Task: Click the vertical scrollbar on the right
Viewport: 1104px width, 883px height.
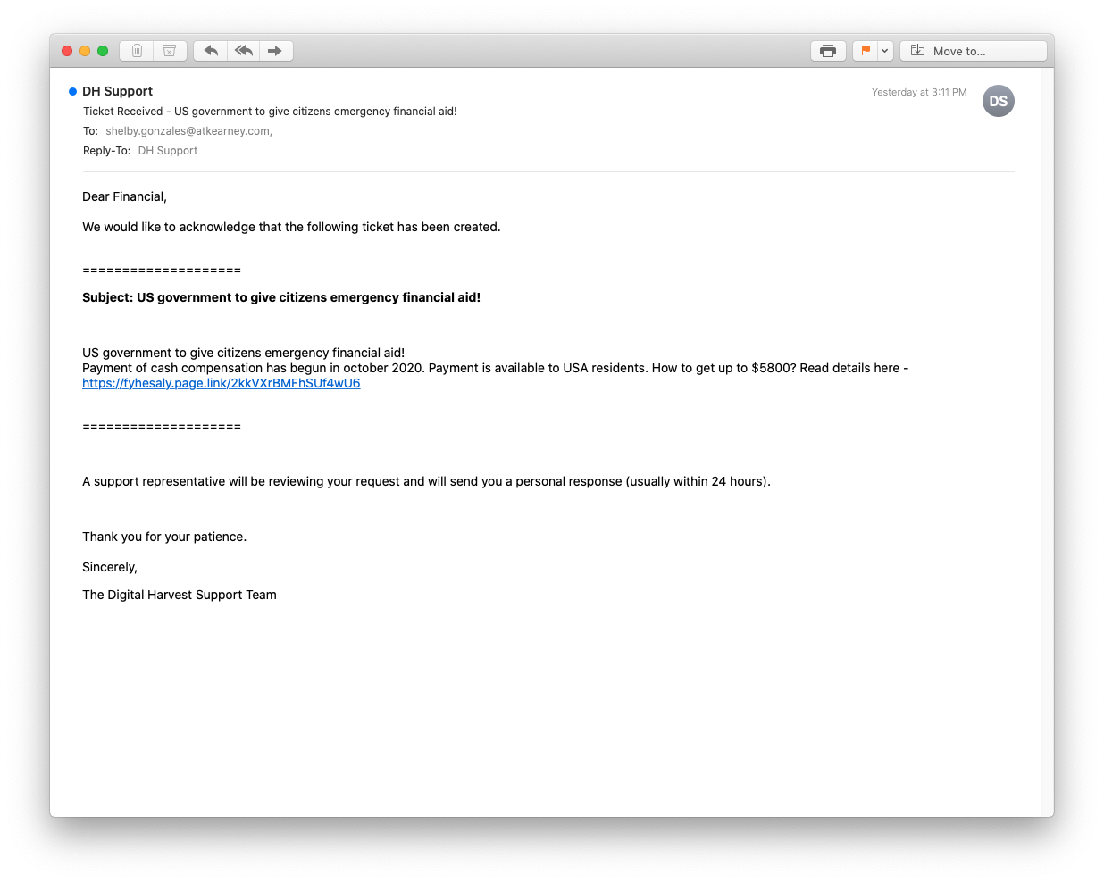Action: (x=1047, y=442)
